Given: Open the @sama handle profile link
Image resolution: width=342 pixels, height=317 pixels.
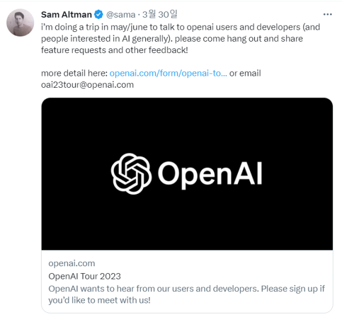Looking at the screenshot, I should click(x=121, y=15).
